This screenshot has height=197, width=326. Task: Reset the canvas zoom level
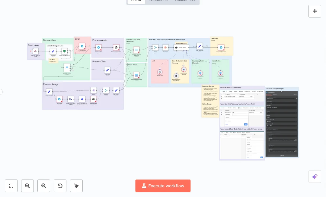pyautogui.click(x=60, y=186)
